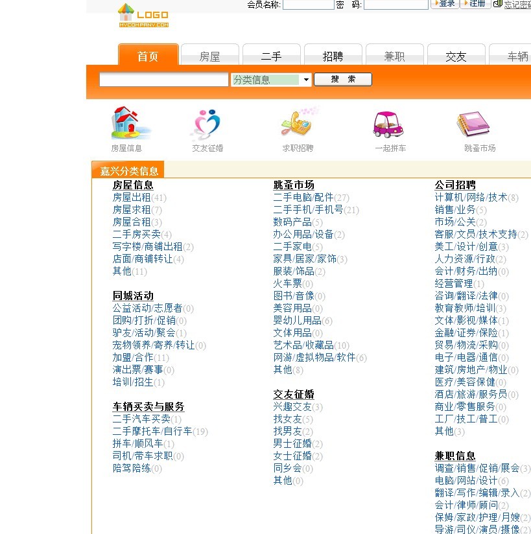Click the 酒店/旅游/服务员 link

471,395
